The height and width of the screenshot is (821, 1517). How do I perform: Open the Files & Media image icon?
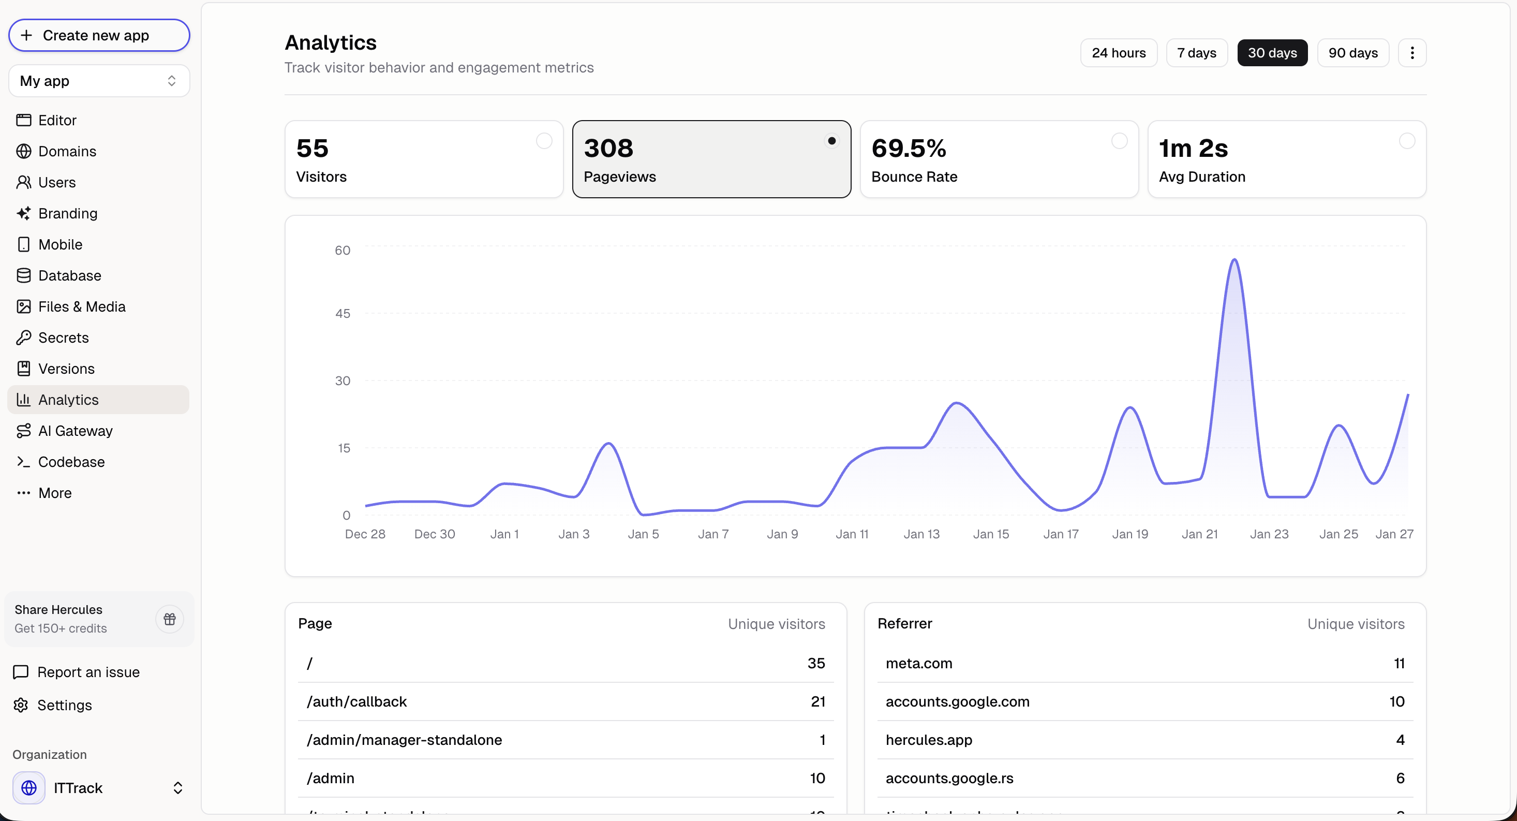[24, 306]
